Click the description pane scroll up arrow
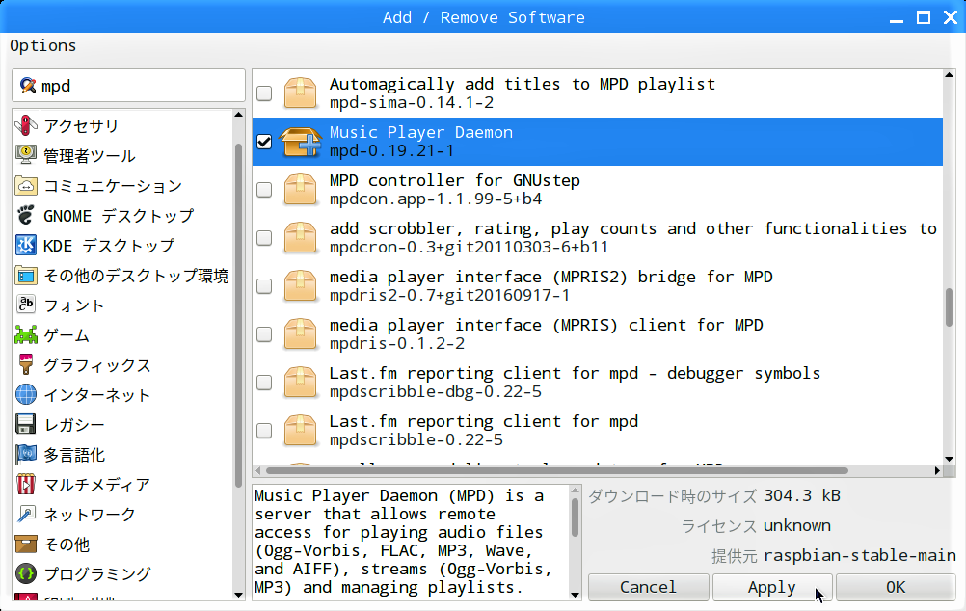The height and width of the screenshot is (611, 966). pyautogui.click(x=575, y=491)
